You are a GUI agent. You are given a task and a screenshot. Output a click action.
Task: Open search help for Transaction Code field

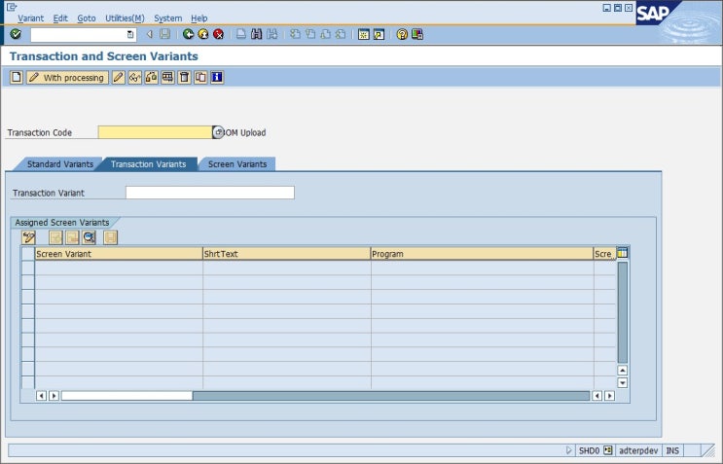[218, 132]
